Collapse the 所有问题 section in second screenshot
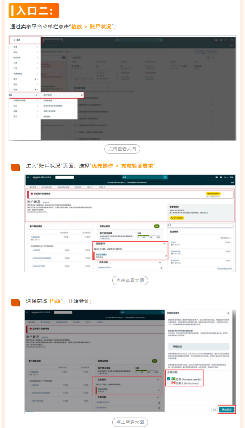 [x=160, y=263]
